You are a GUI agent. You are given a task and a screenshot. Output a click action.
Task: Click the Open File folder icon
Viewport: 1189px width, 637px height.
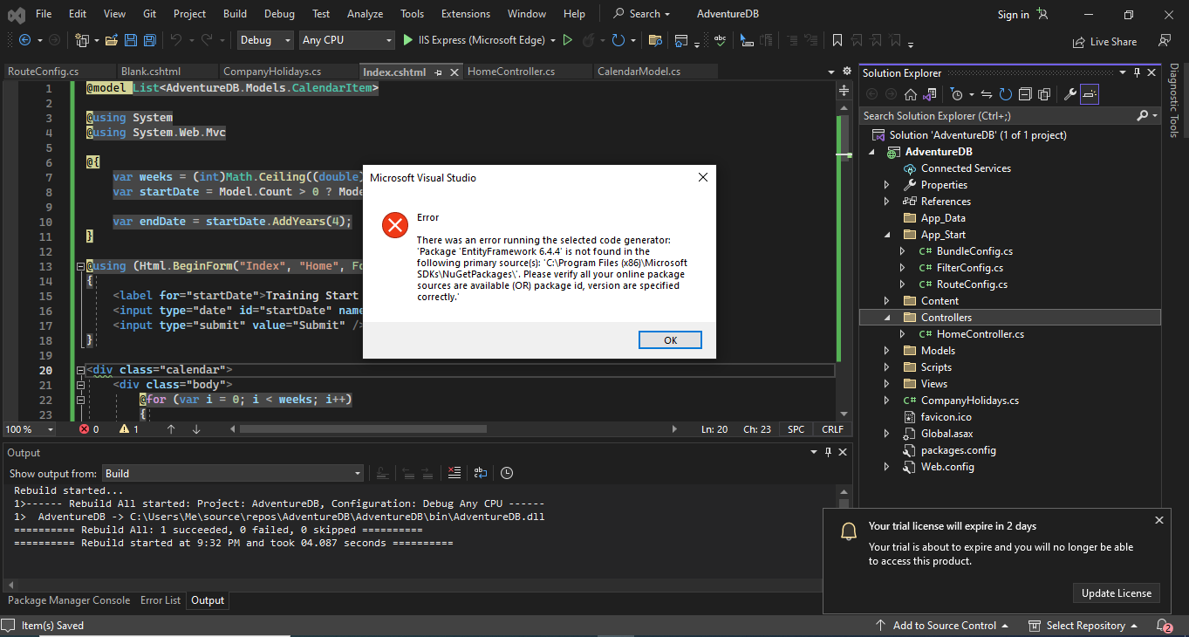[x=112, y=40]
